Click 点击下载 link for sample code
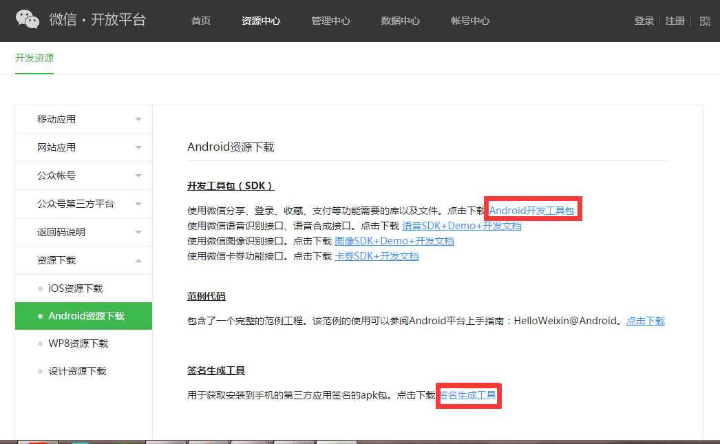This screenshot has height=444, width=720. [646, 321]
